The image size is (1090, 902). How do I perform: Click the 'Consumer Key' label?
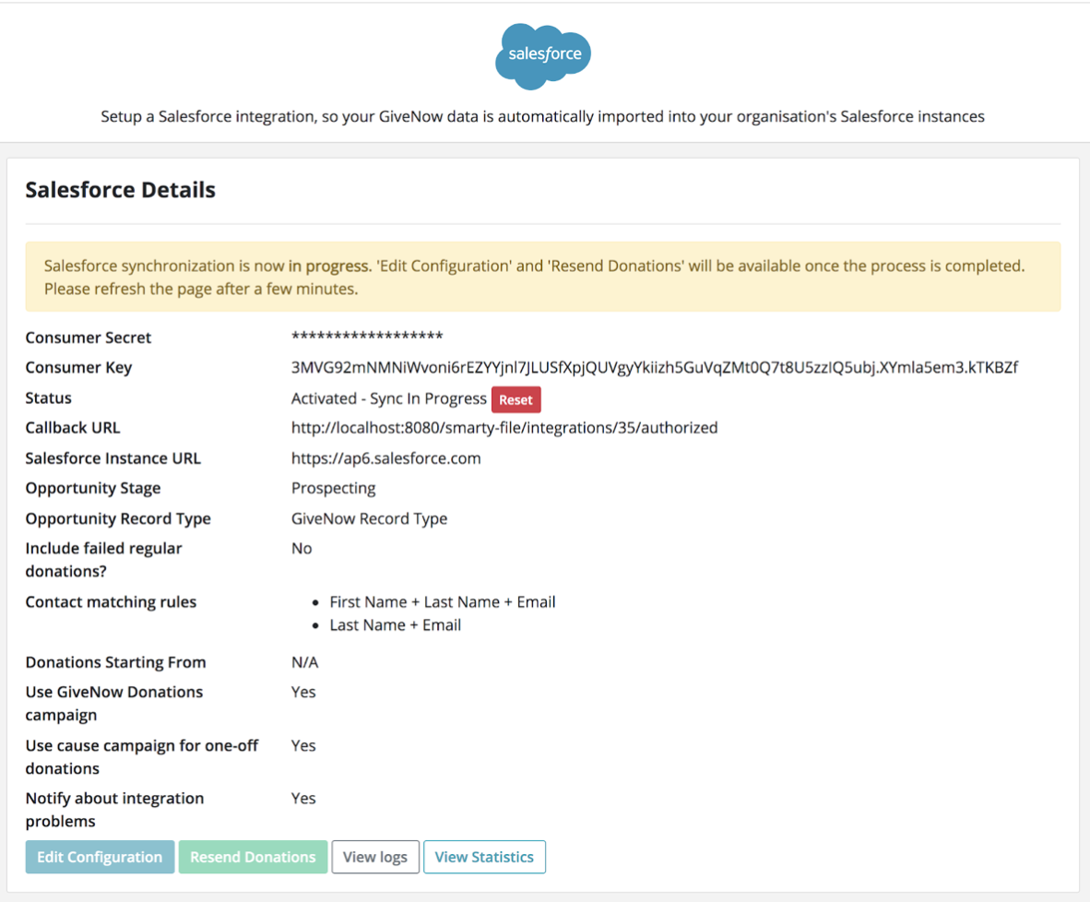coord(78,367)
